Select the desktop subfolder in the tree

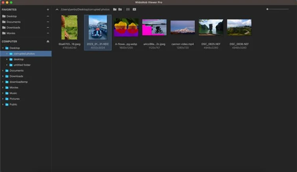[x=18, y=59]
